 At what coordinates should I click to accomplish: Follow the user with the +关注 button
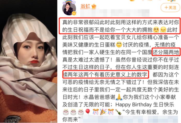point(170,7)
